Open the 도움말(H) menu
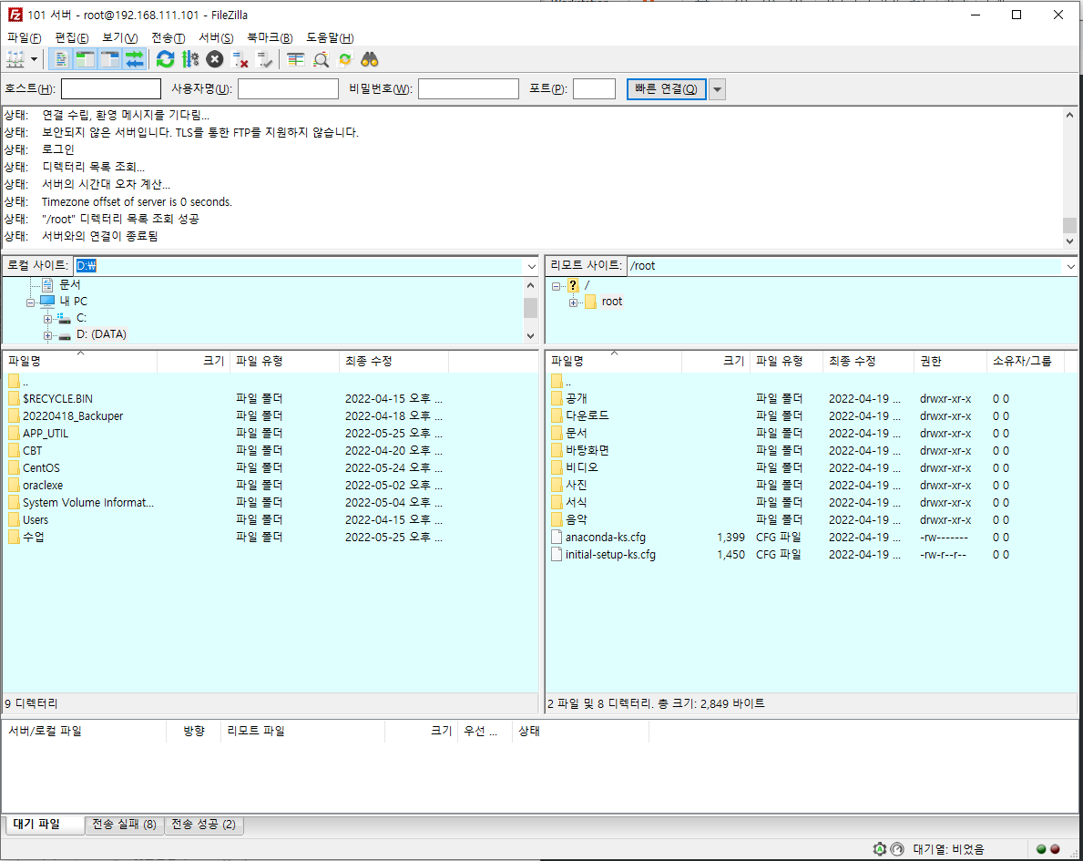Image resolution: width=1083 pixels, height=861 pixels. coord(330,38)
